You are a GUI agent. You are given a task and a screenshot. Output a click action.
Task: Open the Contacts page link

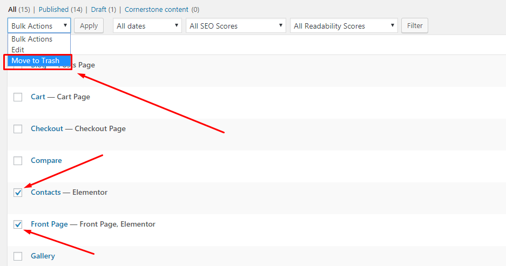46,192
